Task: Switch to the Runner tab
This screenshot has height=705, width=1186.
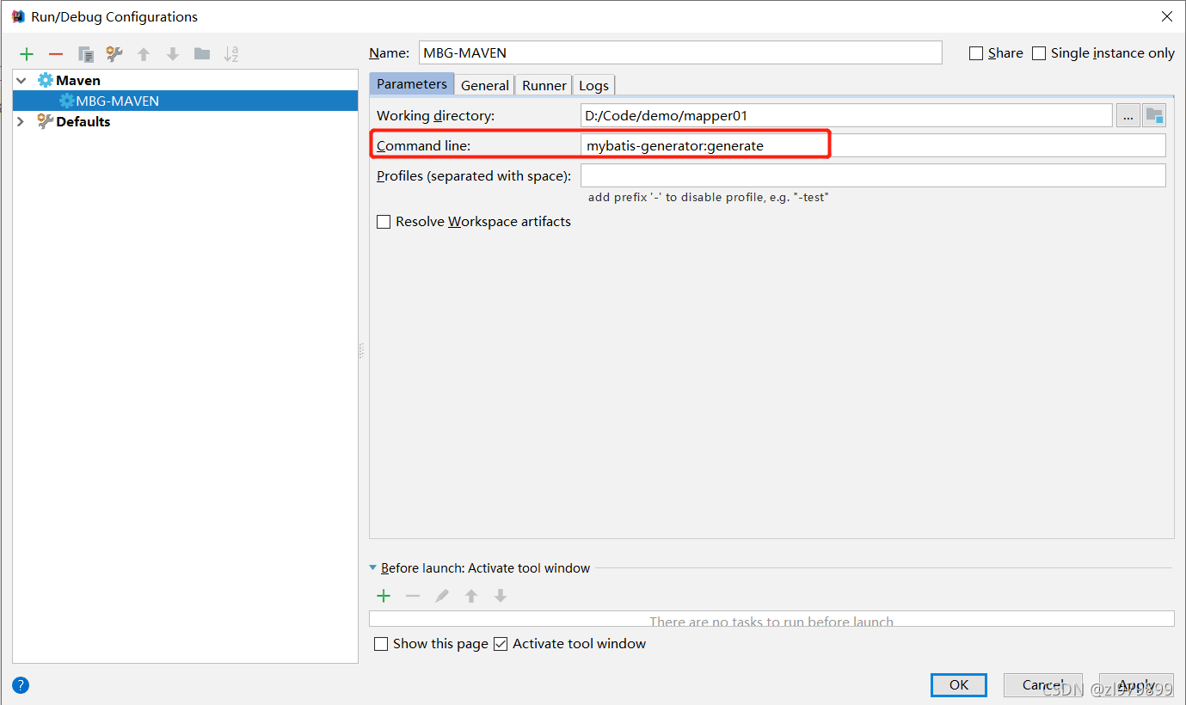Action: click(x=543, y=84)
